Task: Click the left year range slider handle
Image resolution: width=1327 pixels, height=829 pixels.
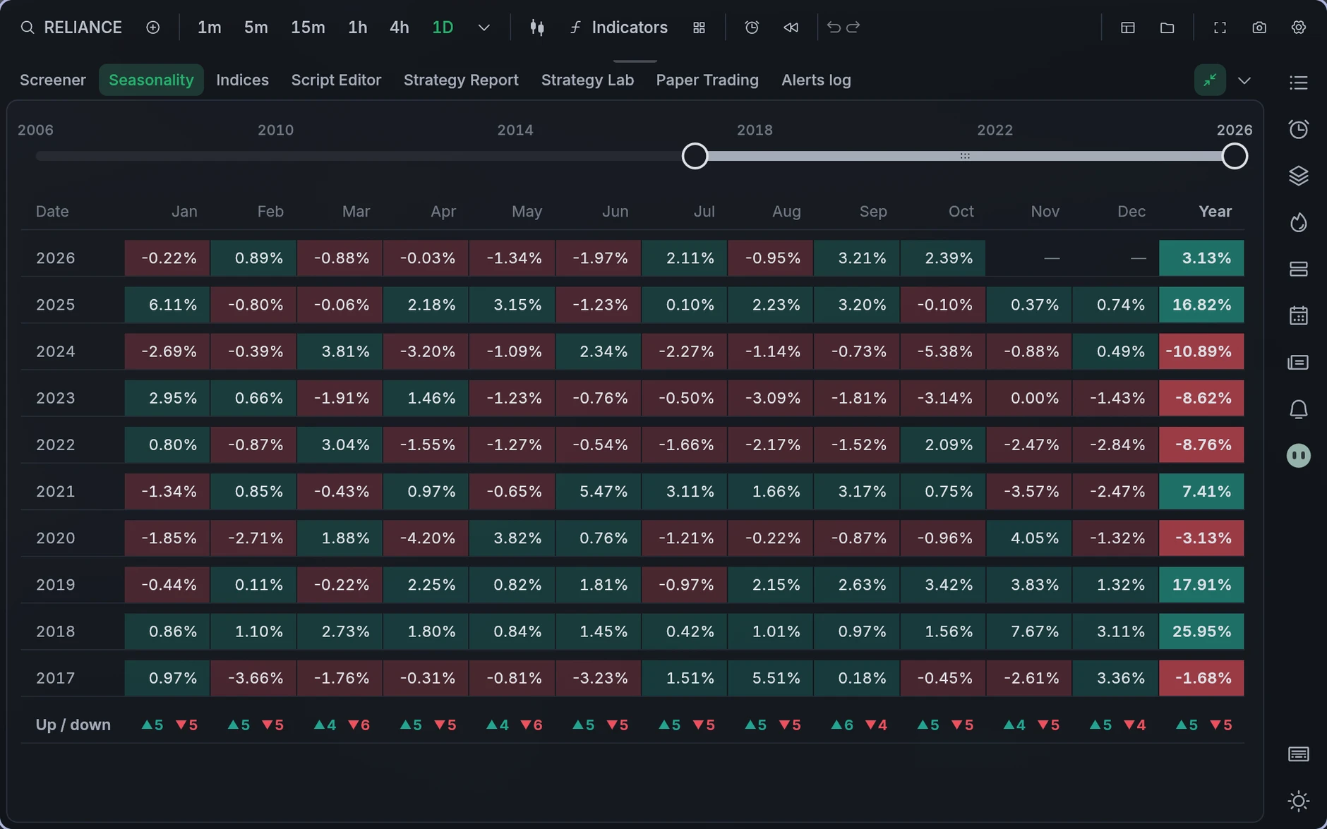Action: point(695,156)
